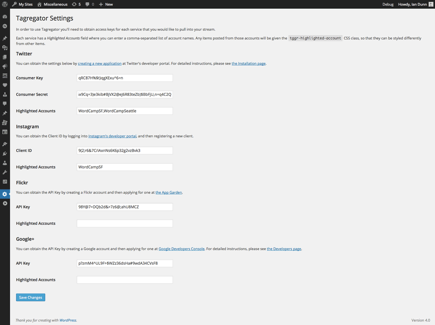Click the Tagregator Settings page title

coord(44,18)
